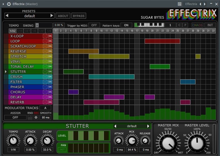This screenshot has width=220, height=156.
Task: Click the stutter TEMPO 1/16 value
Action: [x=13, y=150]
